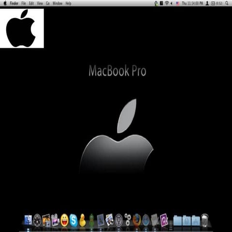Open the user account silhouette menu

tap(207, 3)
